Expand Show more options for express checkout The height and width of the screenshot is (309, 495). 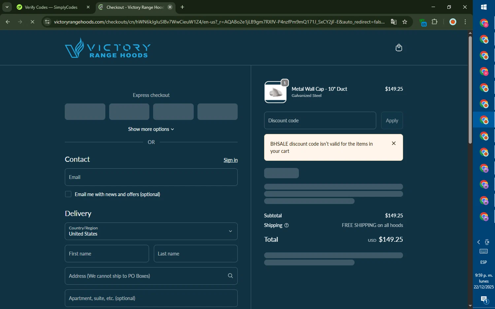coord(151,129)
